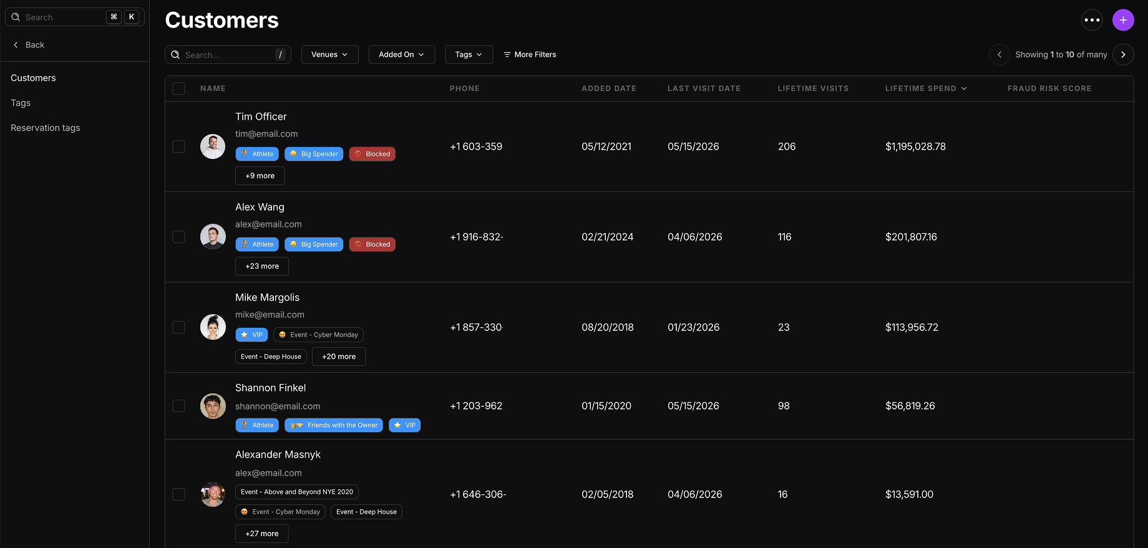Click the Lifetime Visits column header
This screenshot has height=548, width=1148.
coord(813,89)
